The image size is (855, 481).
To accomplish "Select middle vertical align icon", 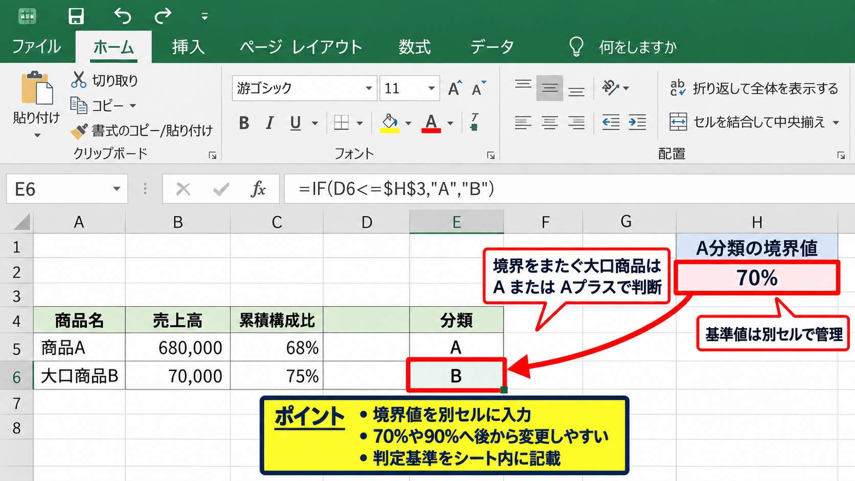I will tap(550, 88).
